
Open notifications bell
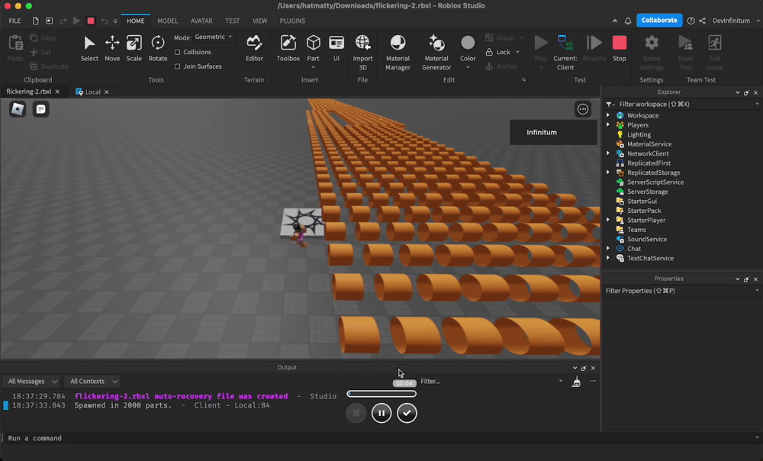pyautogui.click(x=628, y=21)
